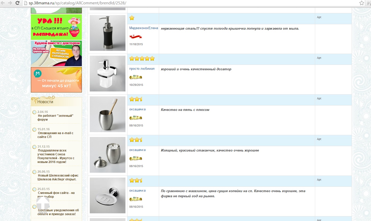Click the Новости section heading
Image resolution: width=371 pixels, height=221 pixels.
coord(45,102)
